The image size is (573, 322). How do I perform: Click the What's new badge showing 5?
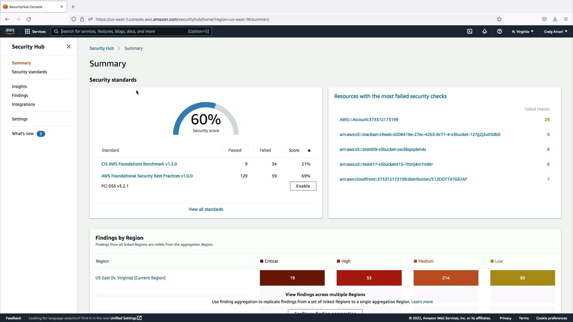pos(41,134)
